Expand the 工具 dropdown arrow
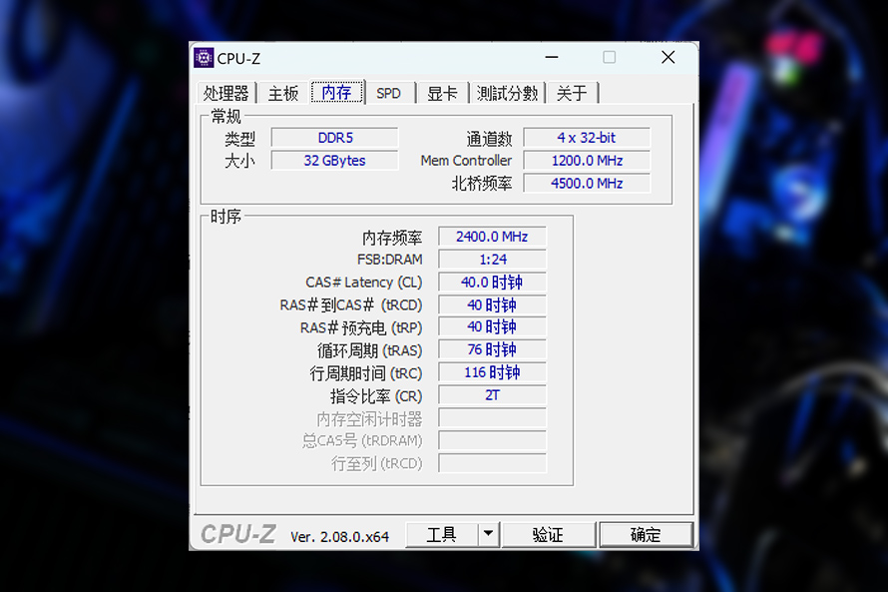The height and width of the screenshot is (592, 888). click(x=488, y=535)
